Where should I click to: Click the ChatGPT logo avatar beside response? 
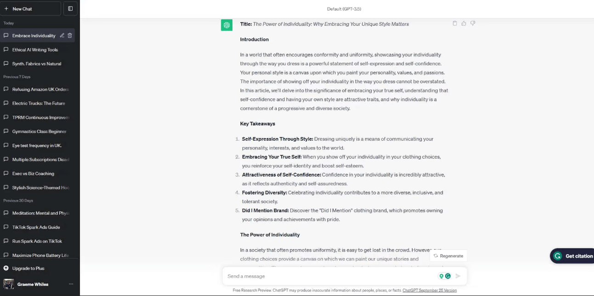(226, 25)
